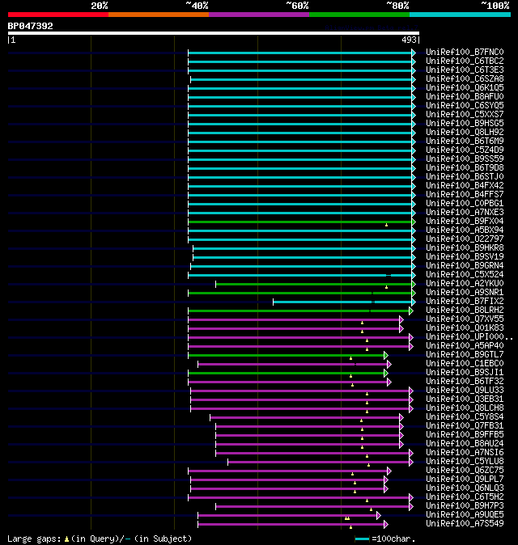Click the purple arrowhead on the UniRef100_Q7XV55 row
The width and height of the screenshot is (518, 545).
pyautogui.click(x=401, y=319)
